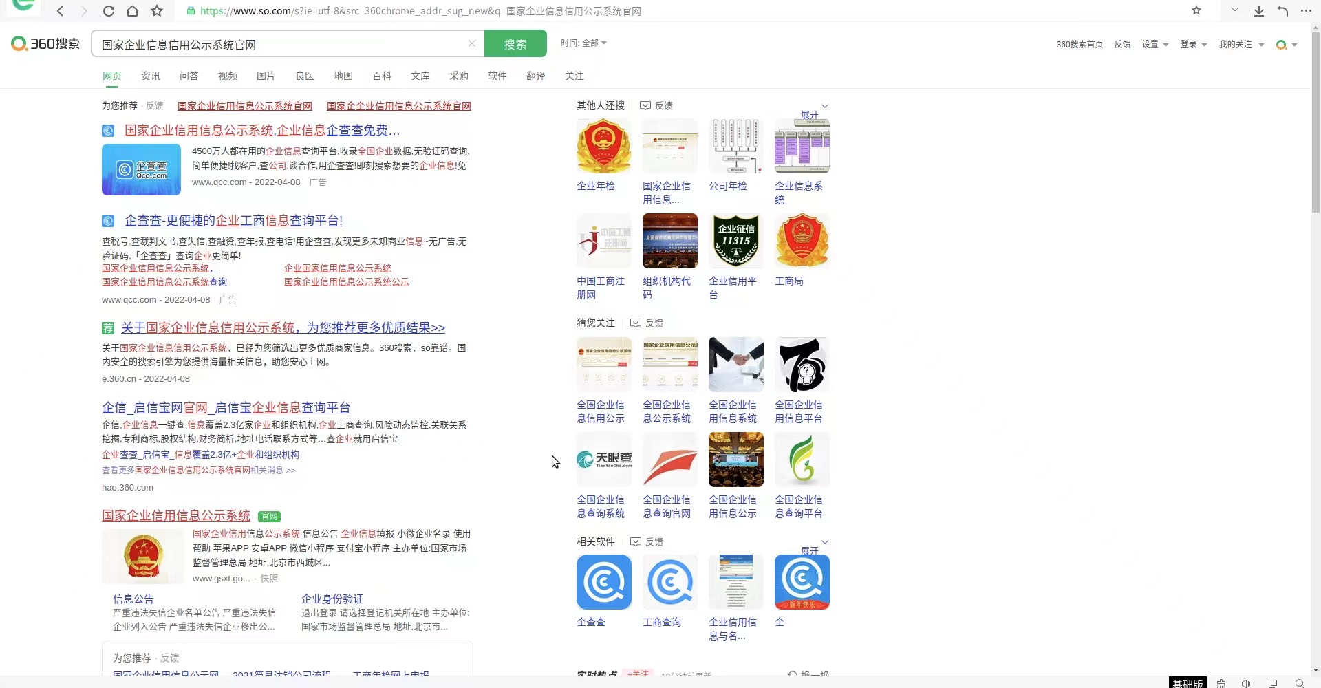This screenshot has height=688, width=1321.
Task: Click the star icon in the address bar right side
Action: point(1196,10)
